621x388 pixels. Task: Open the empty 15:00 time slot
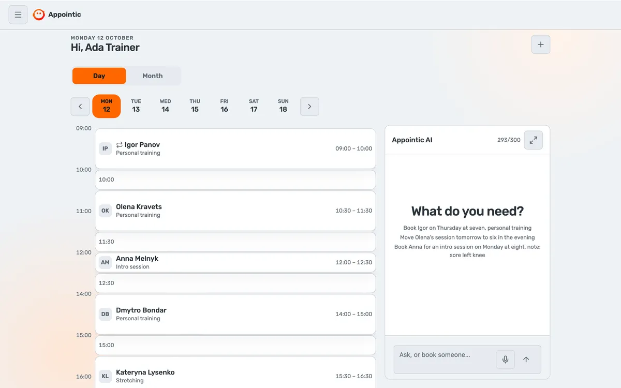(x=235, y=345)
